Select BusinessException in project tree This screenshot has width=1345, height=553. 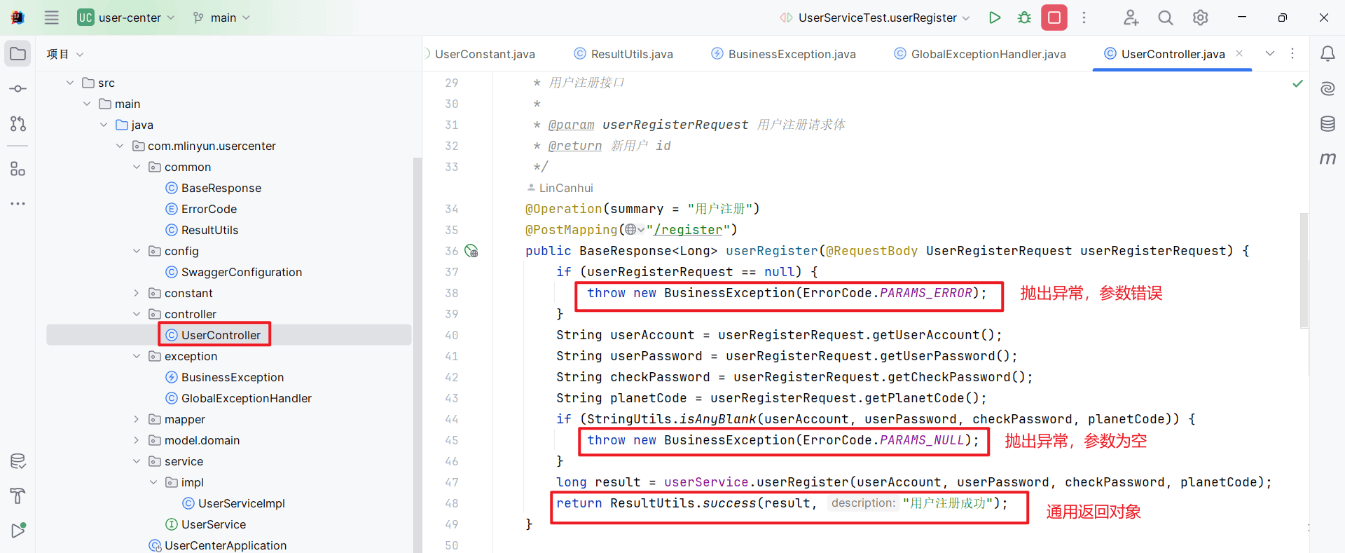224,377
